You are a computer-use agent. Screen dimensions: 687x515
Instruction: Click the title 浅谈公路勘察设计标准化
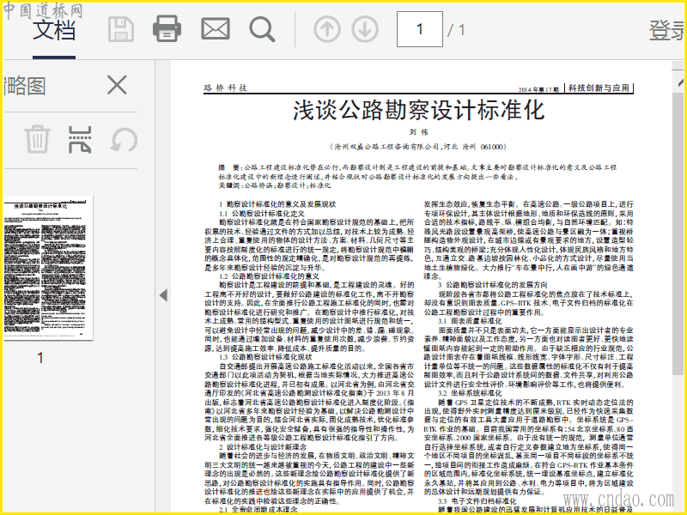[418, 110]
